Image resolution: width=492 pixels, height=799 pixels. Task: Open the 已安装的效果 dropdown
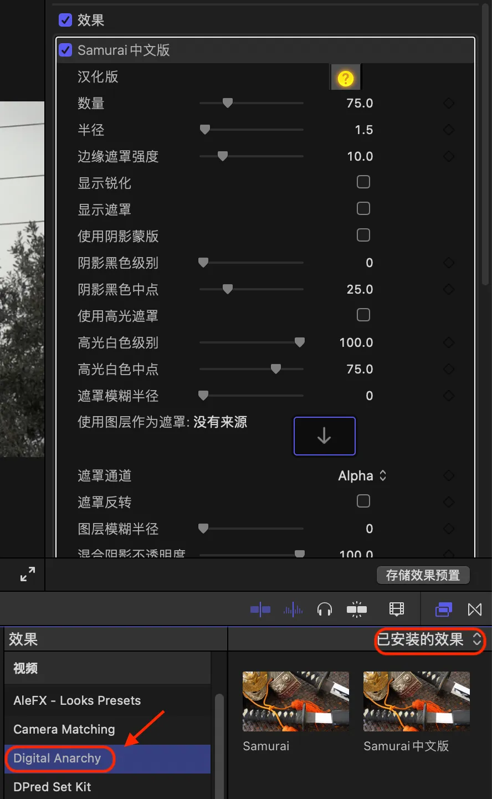[x=429, y=640]
